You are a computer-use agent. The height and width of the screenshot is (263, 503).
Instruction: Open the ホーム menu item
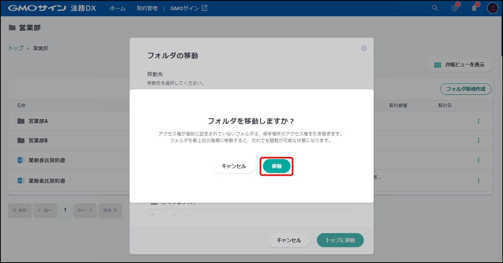pos(118,8)
